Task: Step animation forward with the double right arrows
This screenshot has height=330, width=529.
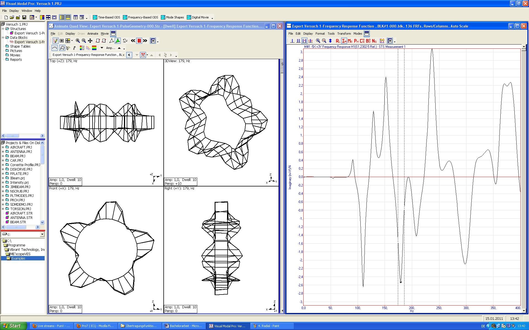Action: pos(145,41)
